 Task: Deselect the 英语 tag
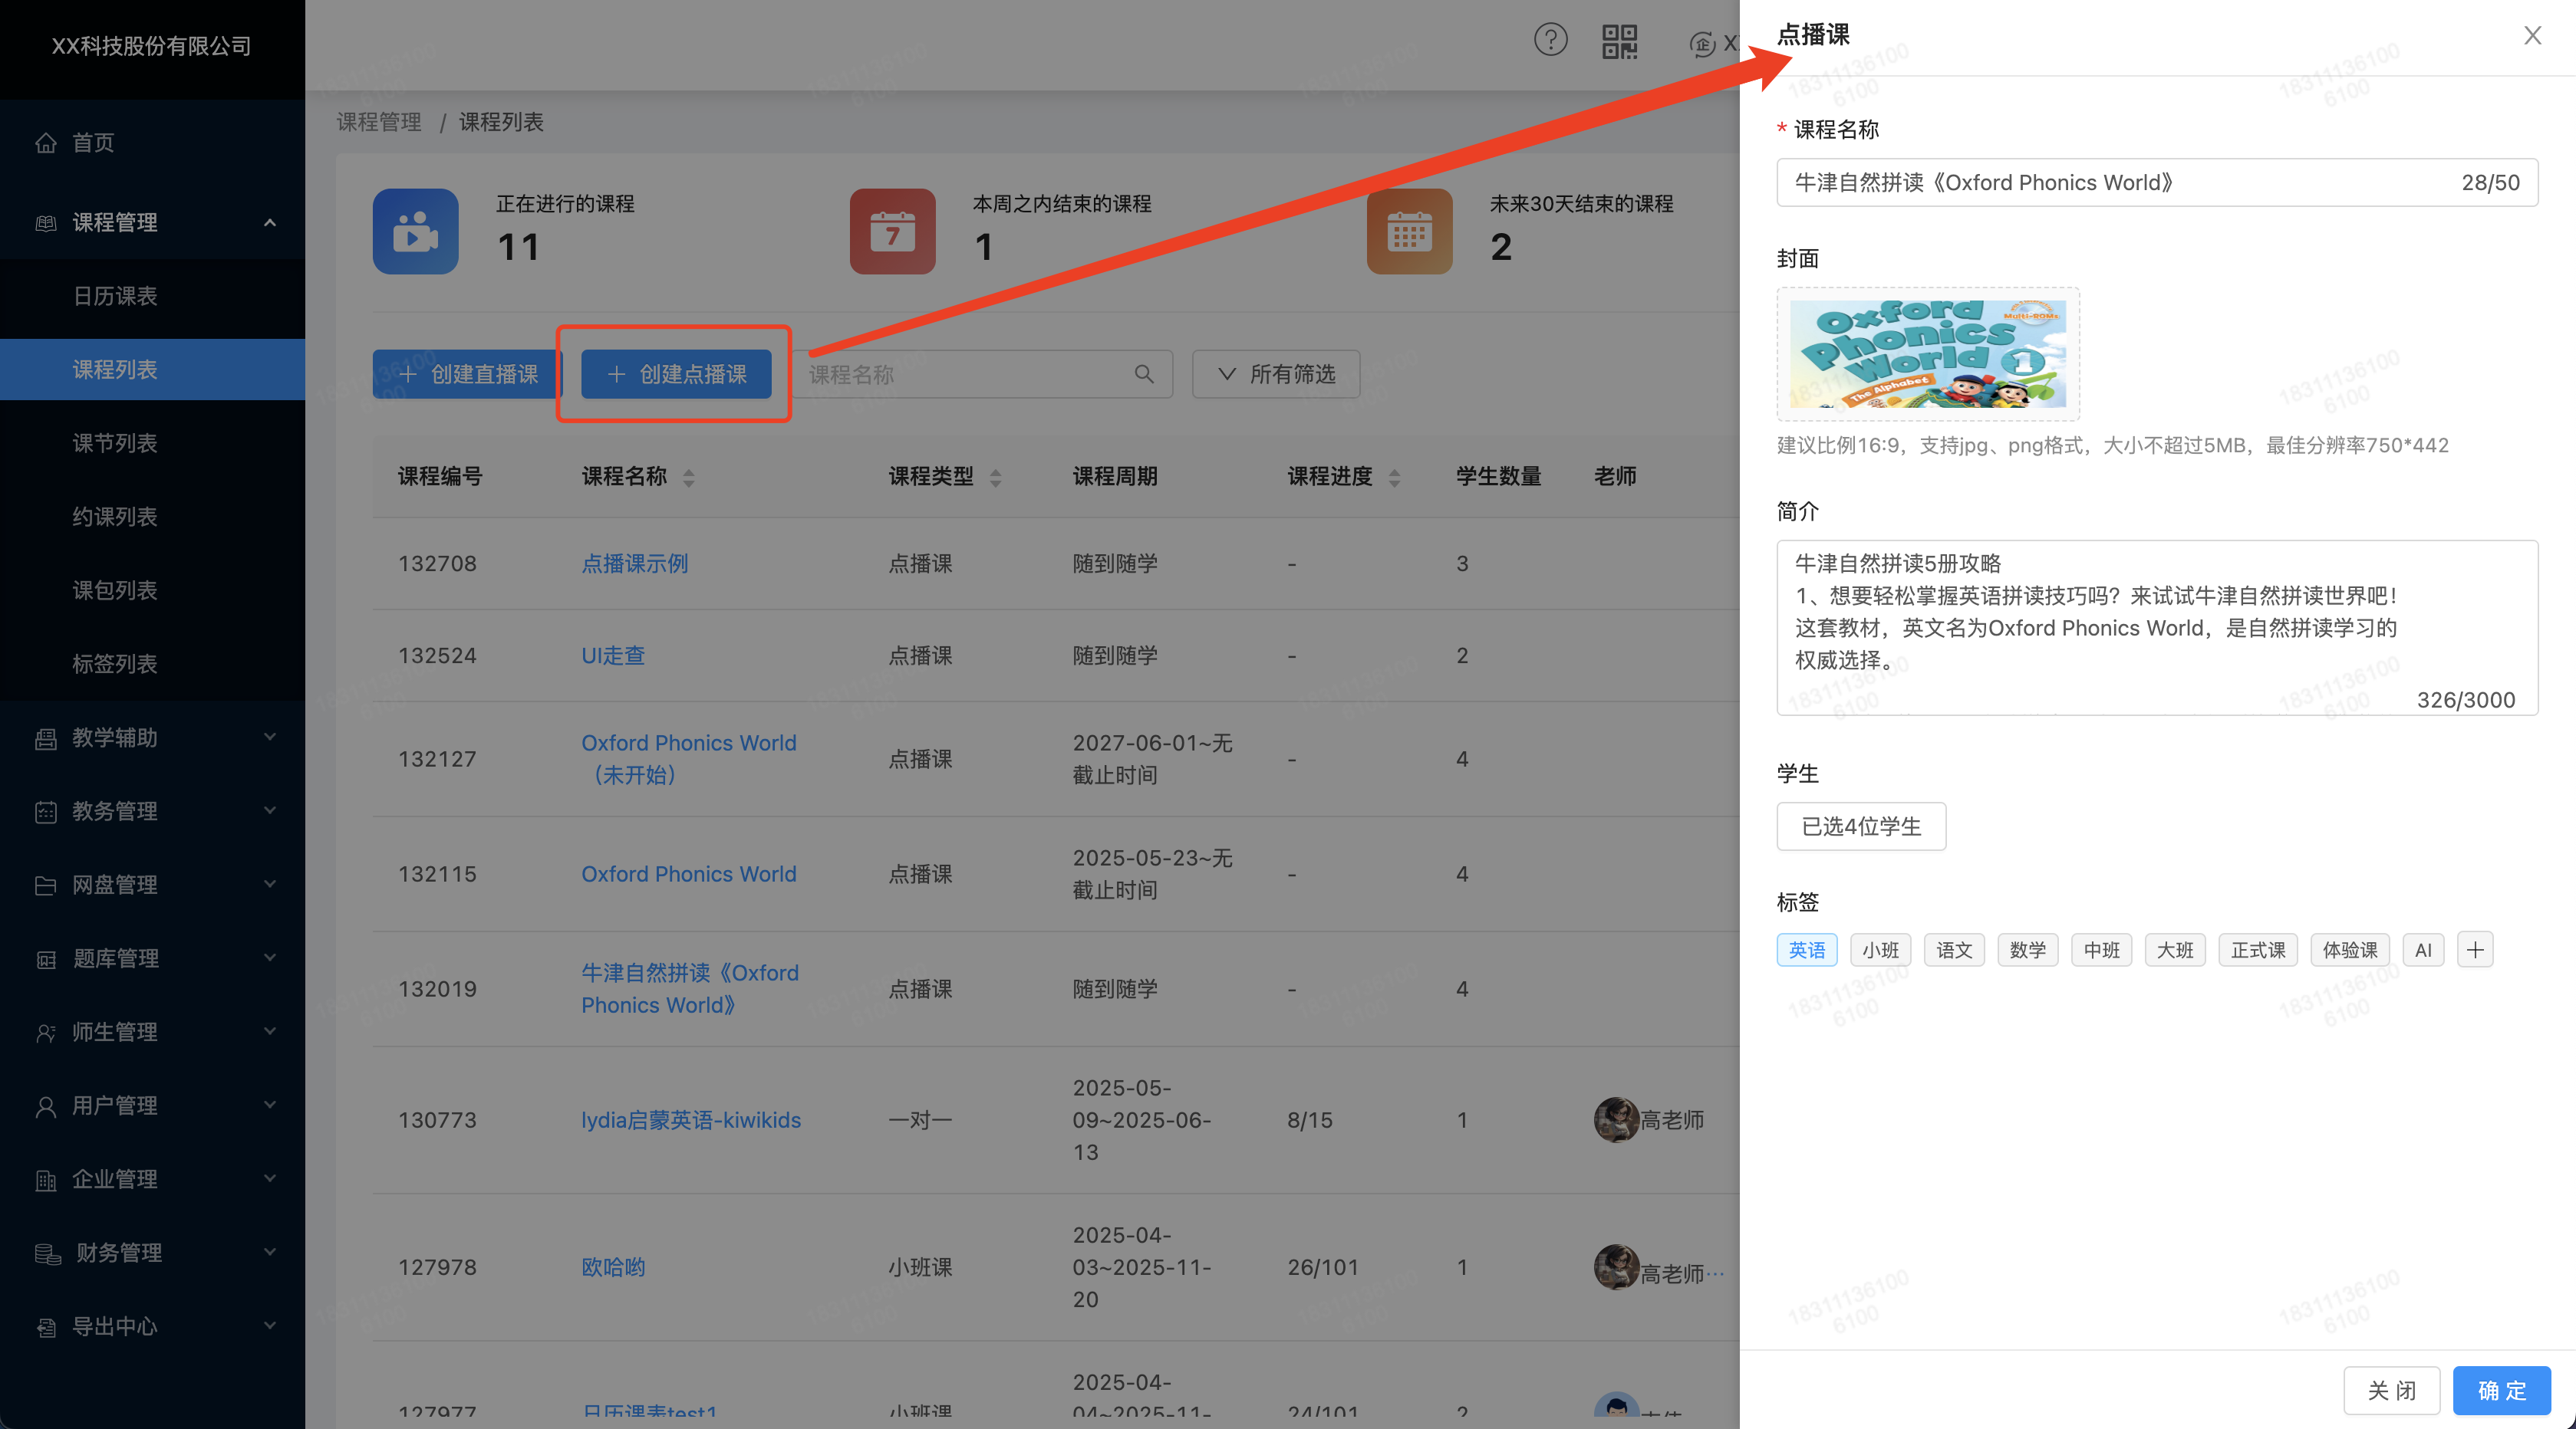(x=1806, y=949)
